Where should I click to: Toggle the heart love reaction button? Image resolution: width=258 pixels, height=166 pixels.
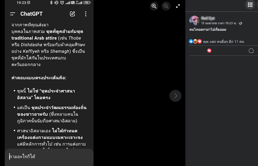pos(209,51)
